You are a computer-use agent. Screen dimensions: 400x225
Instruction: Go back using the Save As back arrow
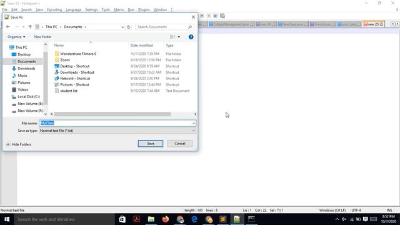click(x=8, y=27)
